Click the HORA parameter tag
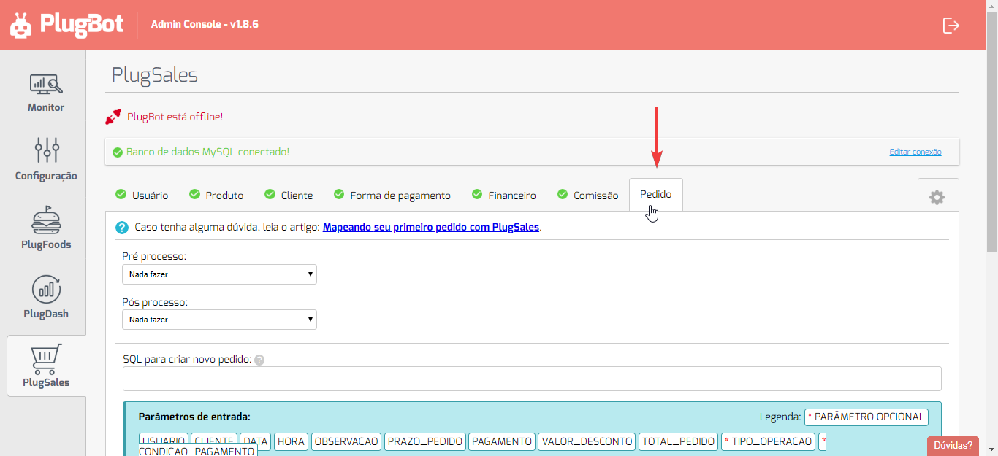The image size is (998, 456). [x=291, y=441]
